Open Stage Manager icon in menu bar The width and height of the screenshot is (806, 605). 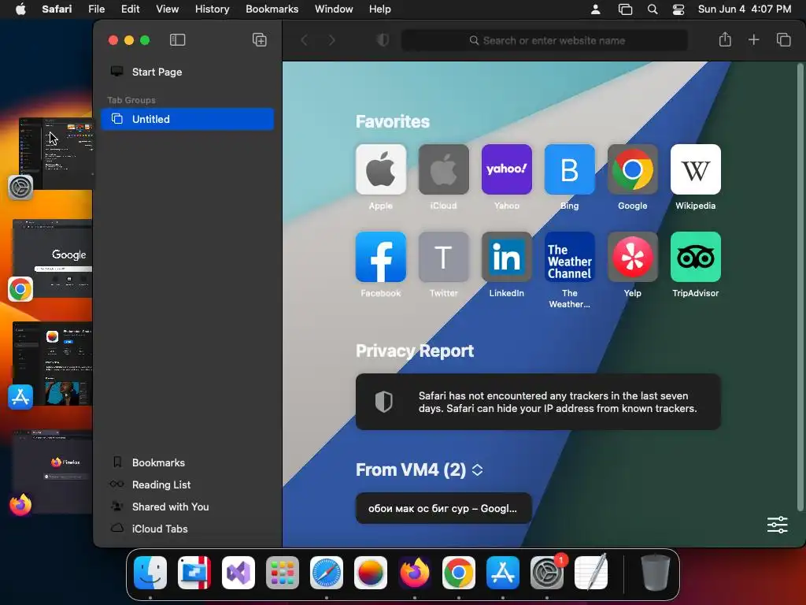click(x=625, y=9)
